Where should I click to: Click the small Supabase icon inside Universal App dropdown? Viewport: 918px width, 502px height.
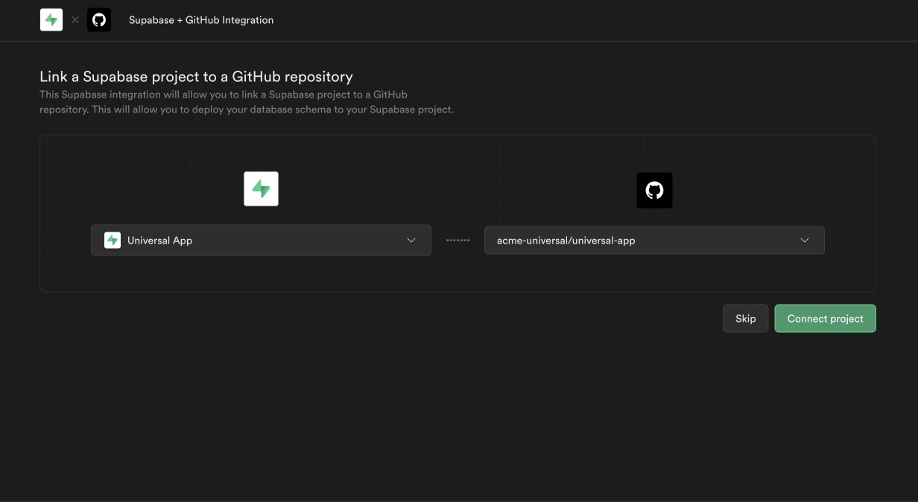tap(113, 241)
